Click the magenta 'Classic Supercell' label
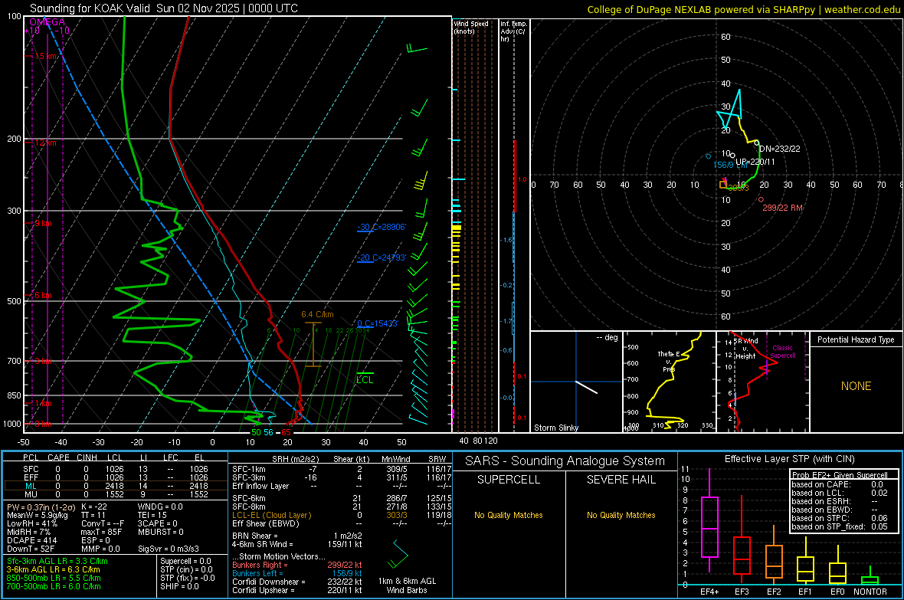Image resolution: width=904 pixels, height=600 pixels. click(x=782, y=352)
